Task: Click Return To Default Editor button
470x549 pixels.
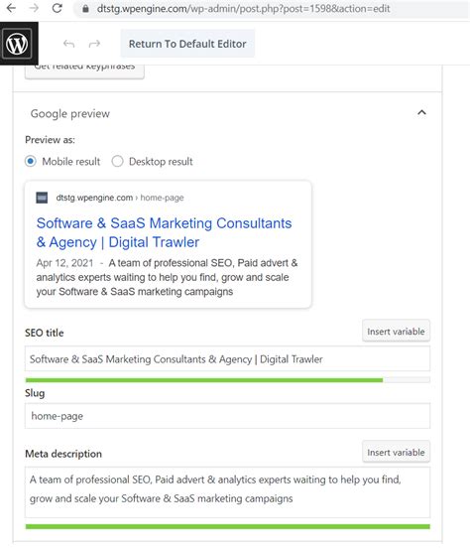Action: [x=187, y=44]
